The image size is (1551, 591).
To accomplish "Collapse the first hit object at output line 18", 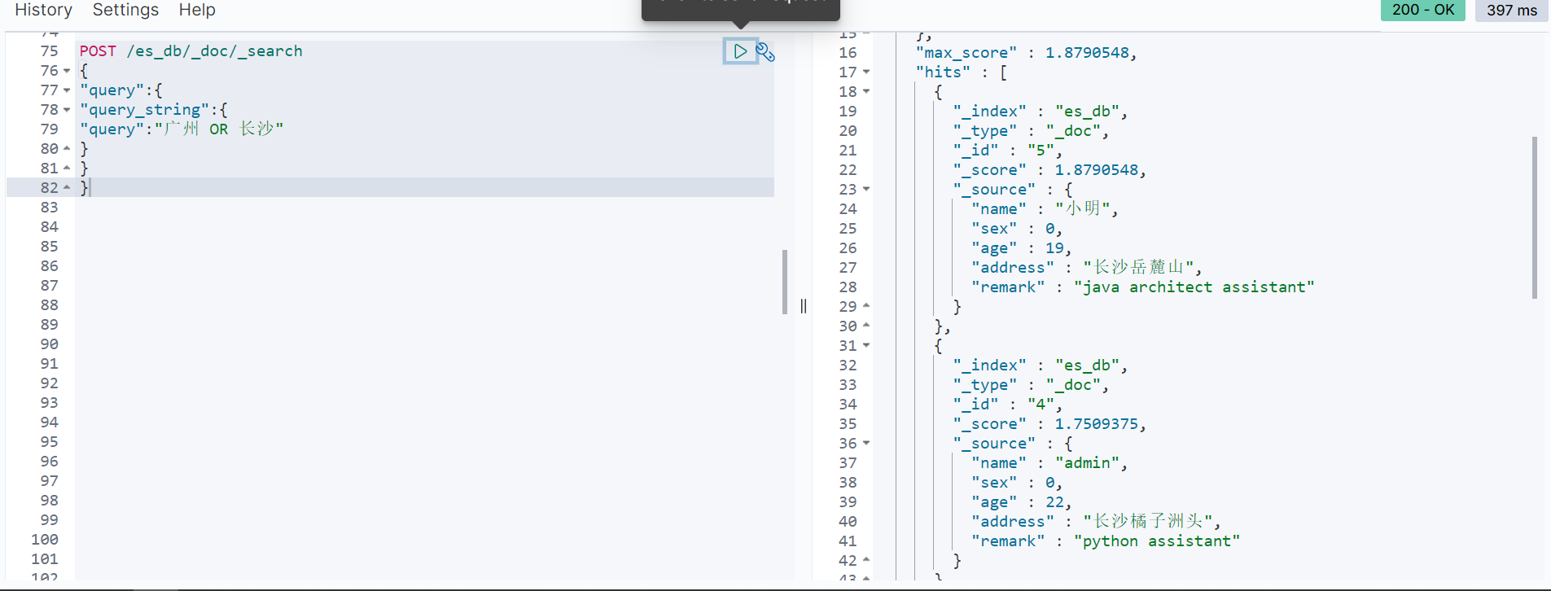I will [866, 92].
